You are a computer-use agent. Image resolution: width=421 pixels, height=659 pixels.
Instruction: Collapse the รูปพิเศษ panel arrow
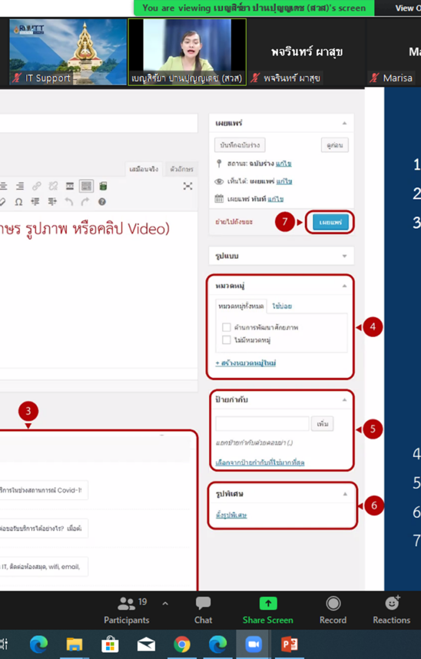pyautogui.click(x=344, y=494)
